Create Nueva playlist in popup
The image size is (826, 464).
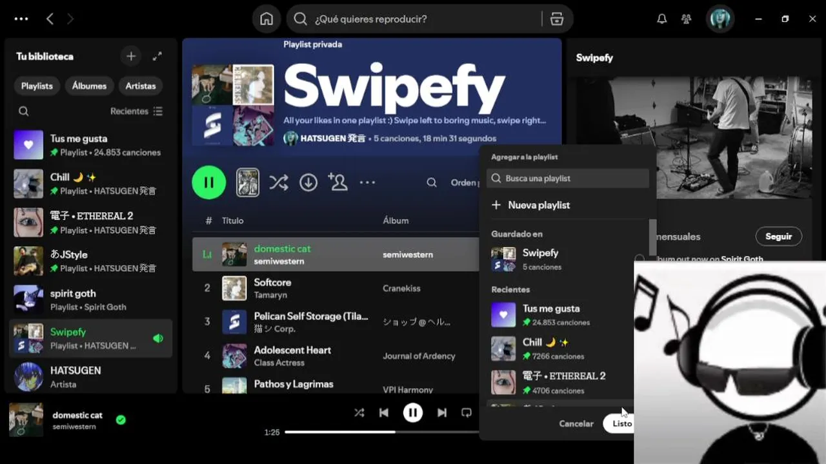click(531, 205)
